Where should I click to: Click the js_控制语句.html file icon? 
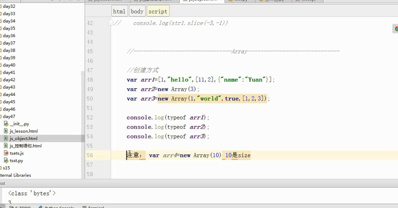coord(6,146)
